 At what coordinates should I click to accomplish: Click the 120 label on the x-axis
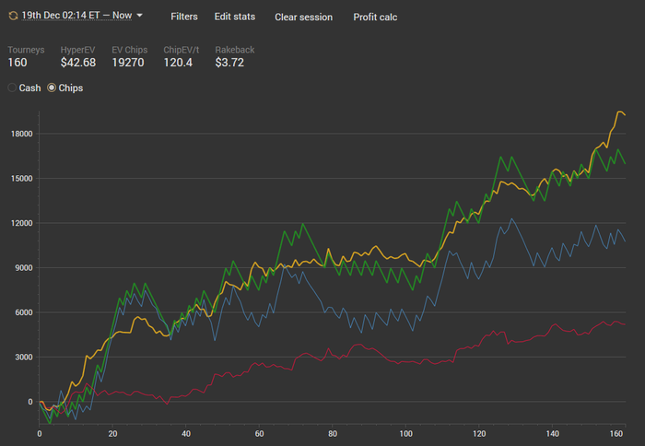coord(479,433)
